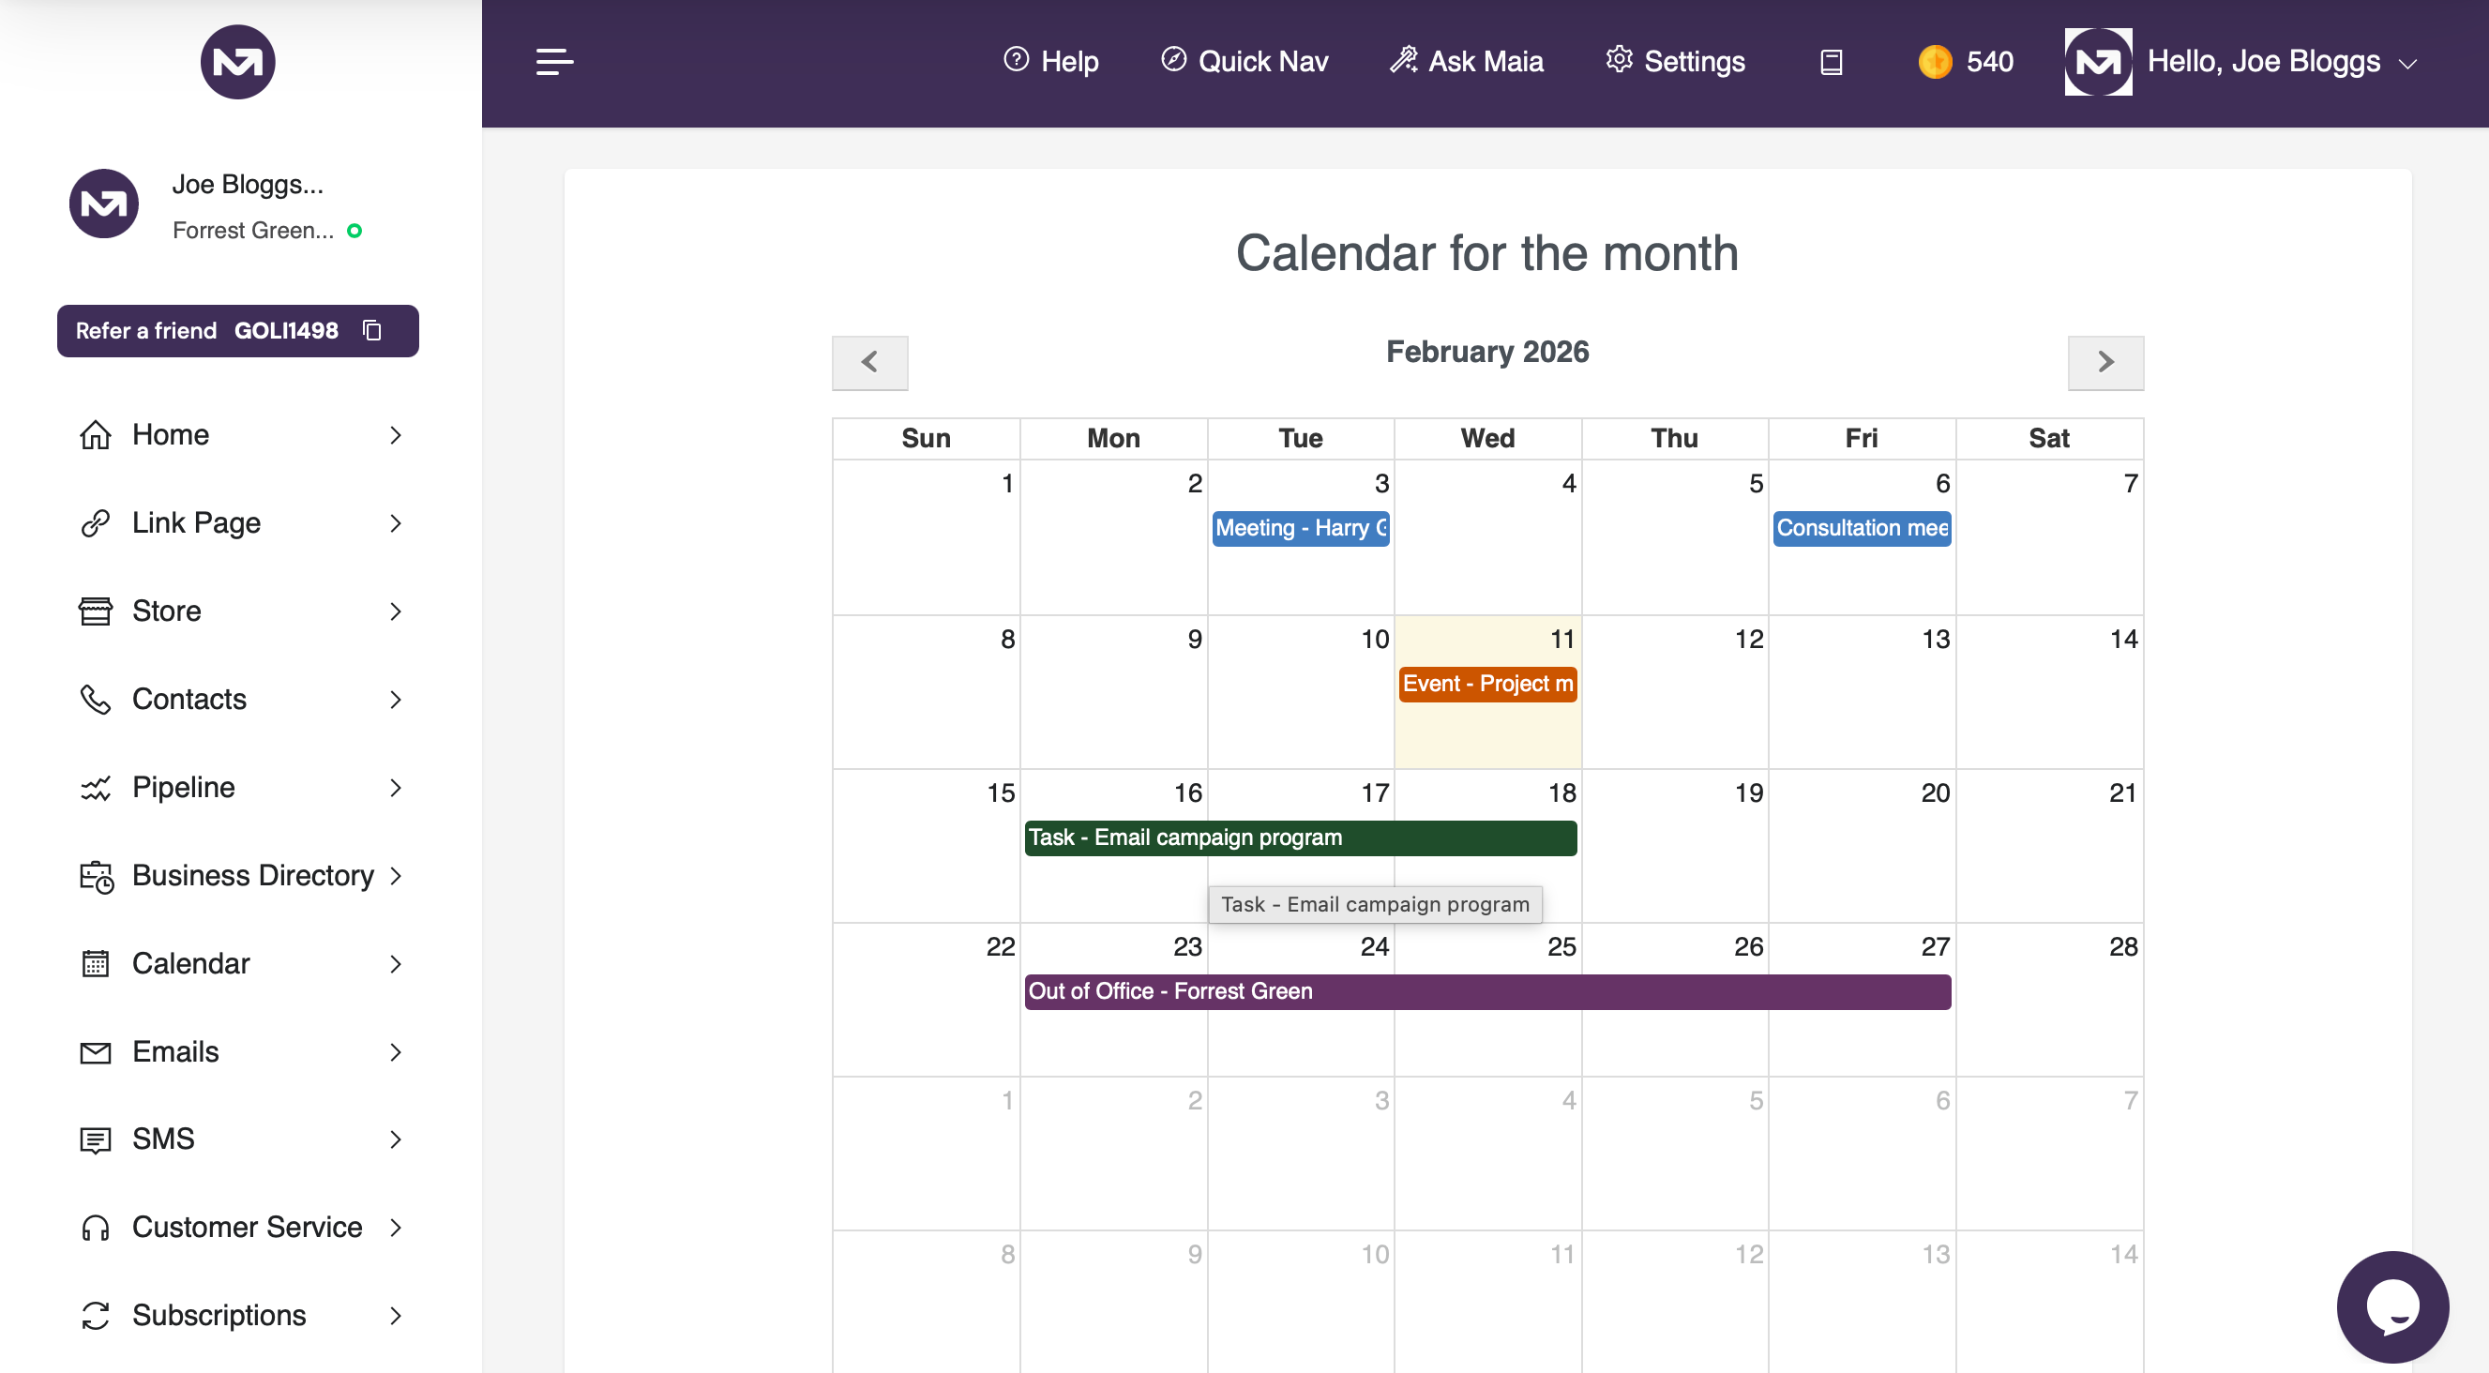Click the Home house icon
2489x1373 pixels.
(x=95, y=435)
